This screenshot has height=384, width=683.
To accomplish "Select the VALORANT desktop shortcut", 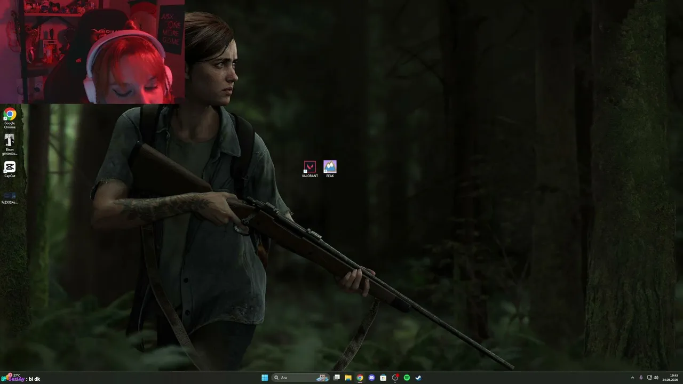I will (x=309, y=169).
